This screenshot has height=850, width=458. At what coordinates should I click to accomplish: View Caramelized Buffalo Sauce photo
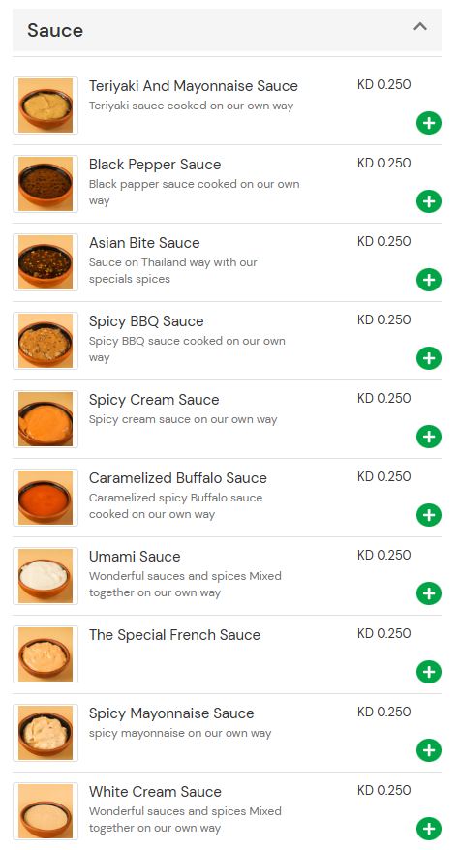click(x=46, y=498)
